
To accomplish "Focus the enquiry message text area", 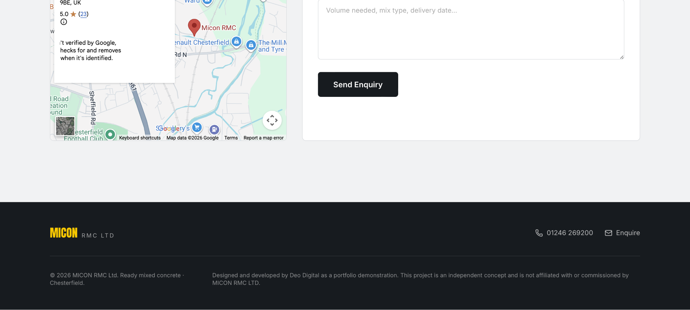I will [471, 30].
